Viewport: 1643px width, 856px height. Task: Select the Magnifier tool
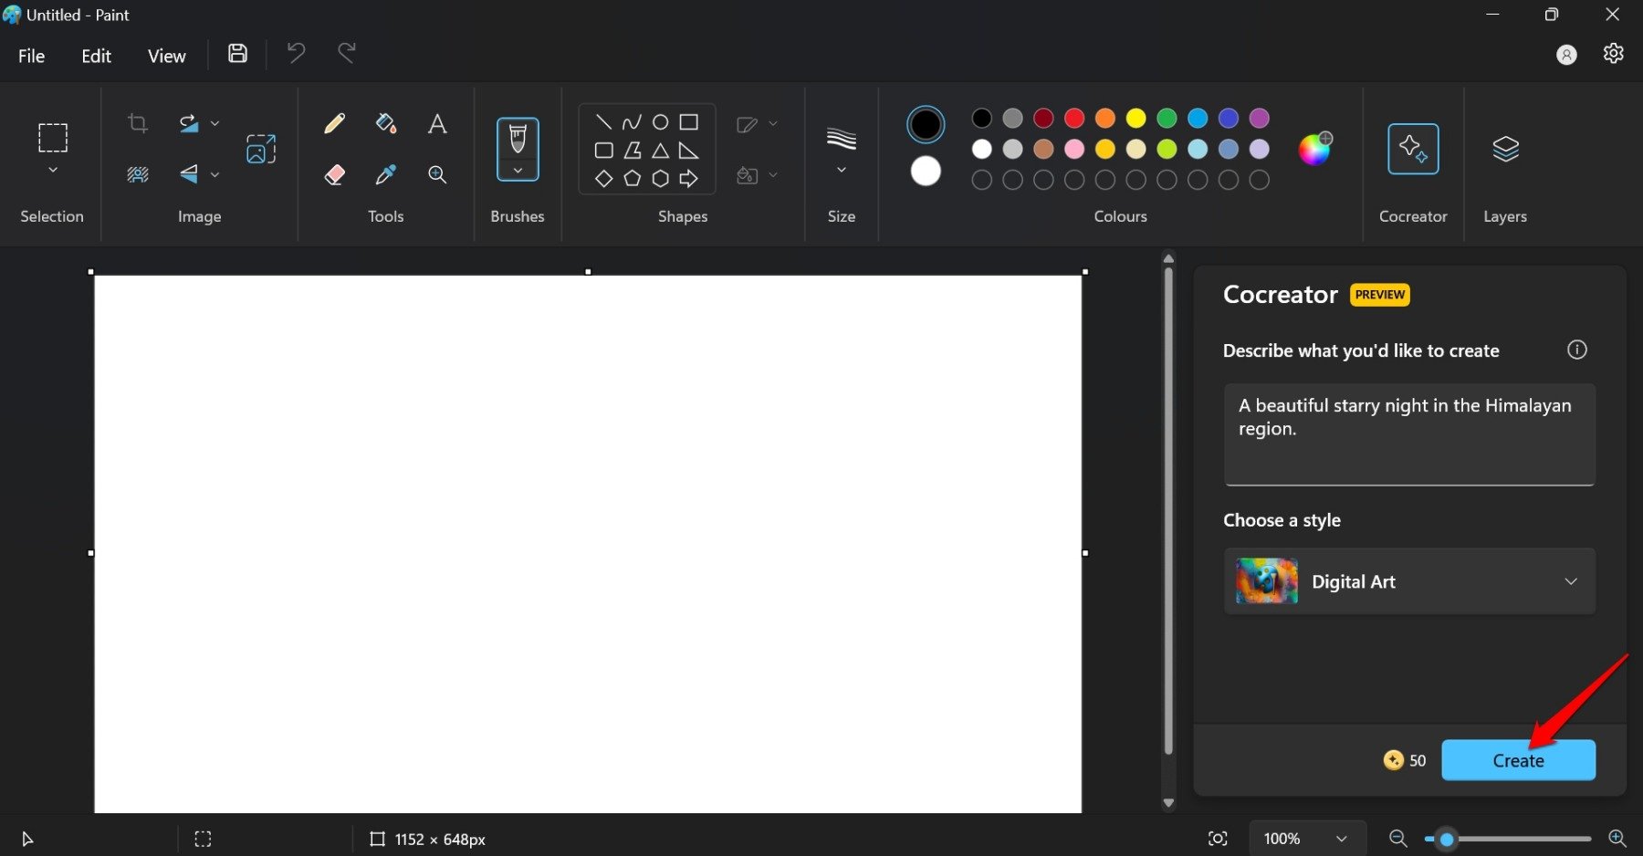click(437, 174)
